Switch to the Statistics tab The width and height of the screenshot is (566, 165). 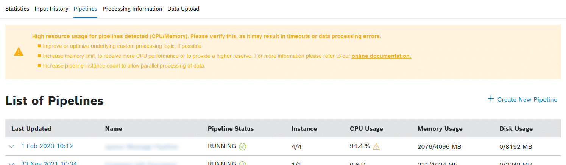coord(17,9)
